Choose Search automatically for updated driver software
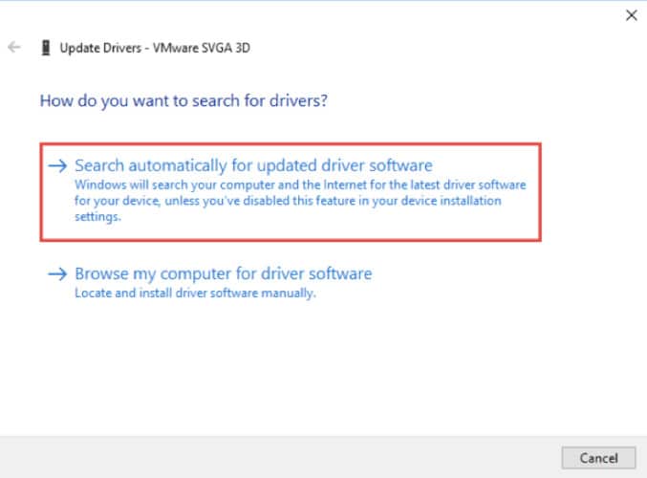This screenshot has height=478, width=647. tap(291, 192)
